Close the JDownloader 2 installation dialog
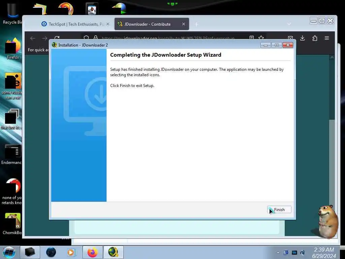345x259 pixels. click(288, 45)
